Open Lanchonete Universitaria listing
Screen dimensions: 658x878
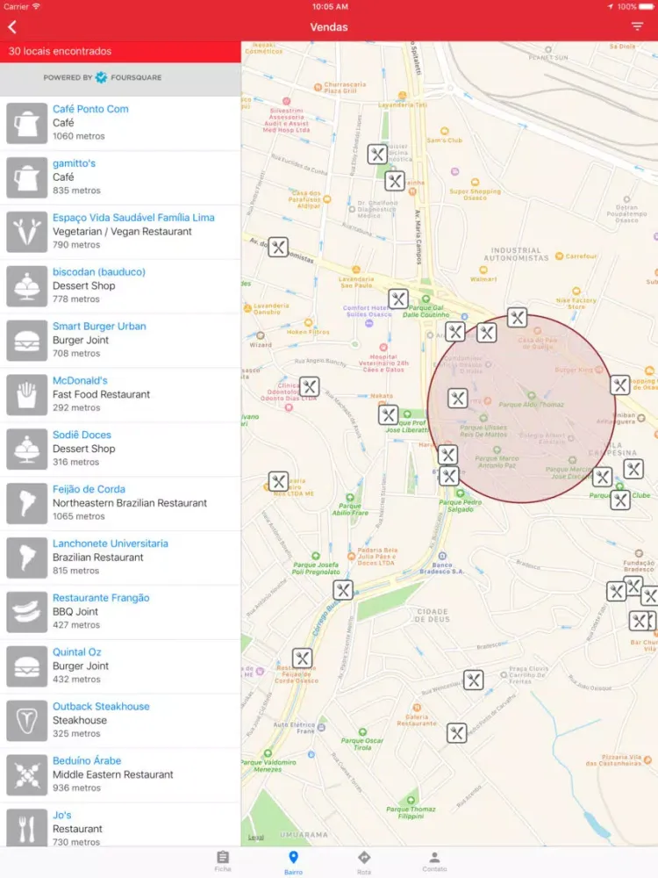pyautogui.click(x=120, y=558)
